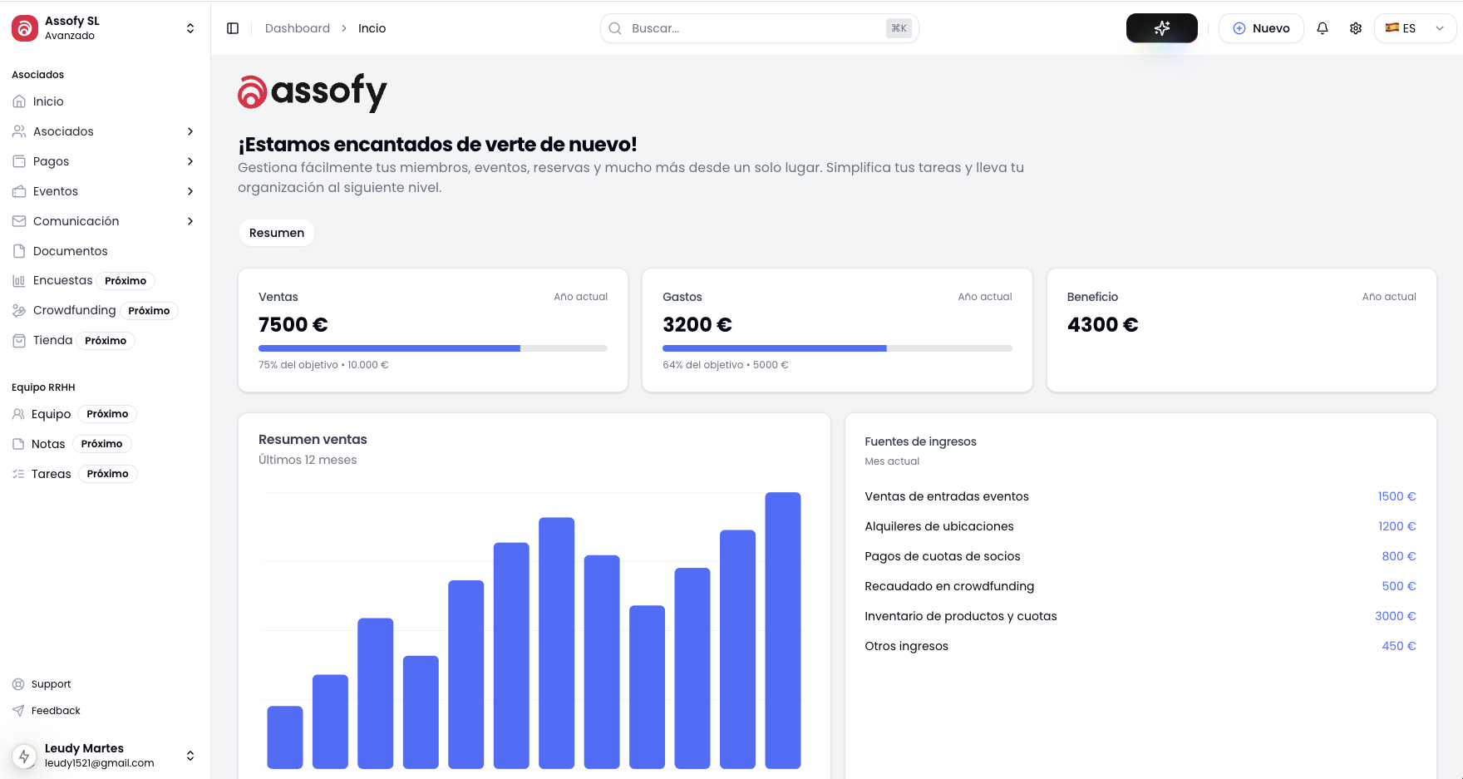Expand the Pagos sidebar menu
The height and width of the screenshot is (779, 1463).
[190, 160]
